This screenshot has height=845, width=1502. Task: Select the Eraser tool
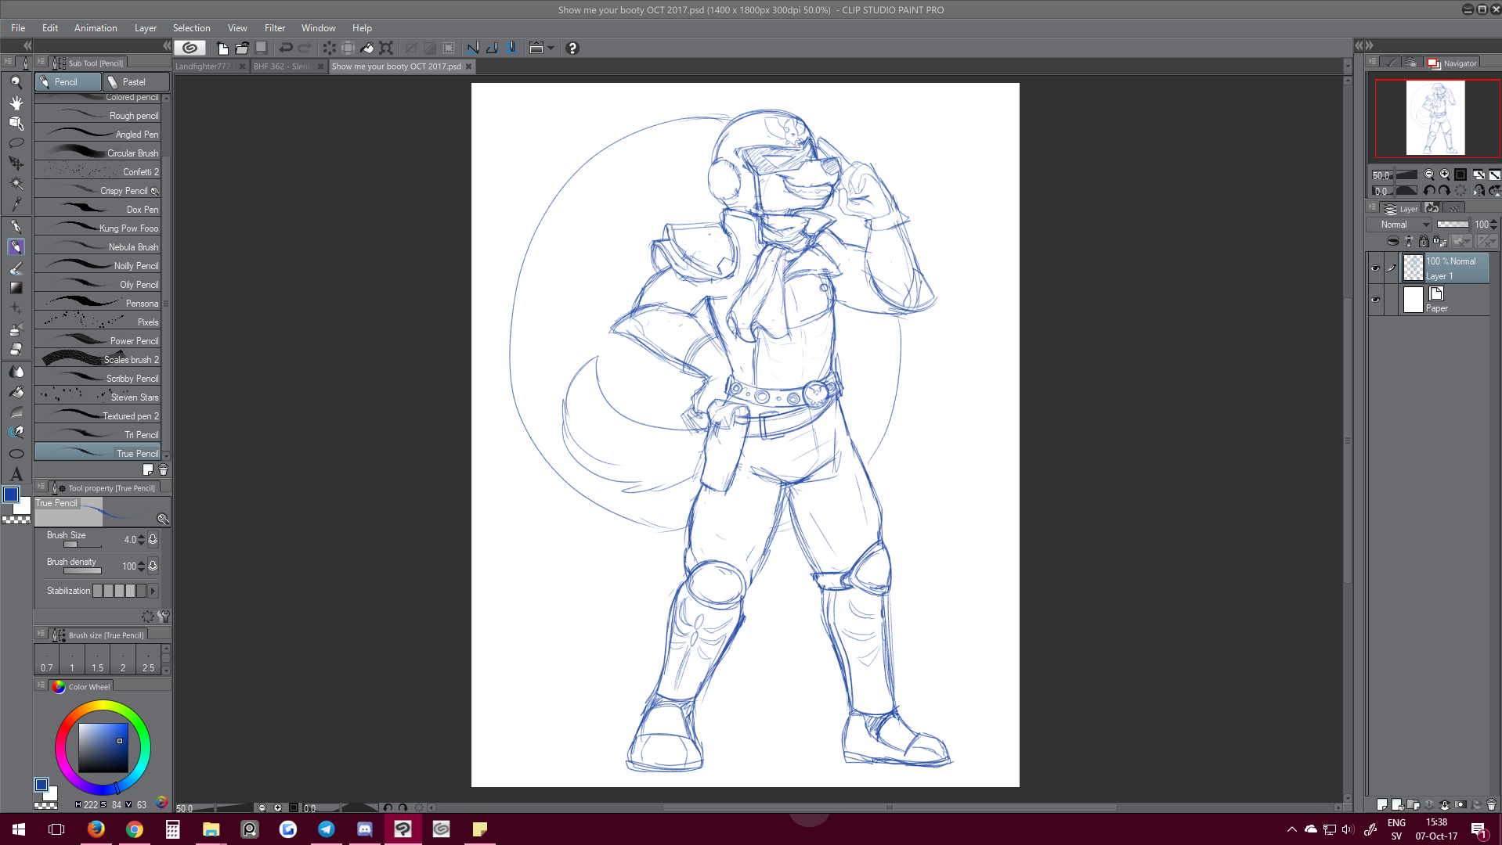coord(16,350)
